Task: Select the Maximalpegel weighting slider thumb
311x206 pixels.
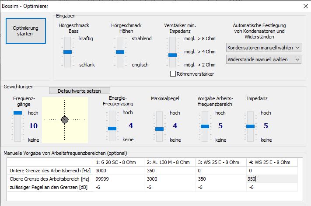Action: tap(159, 129)
